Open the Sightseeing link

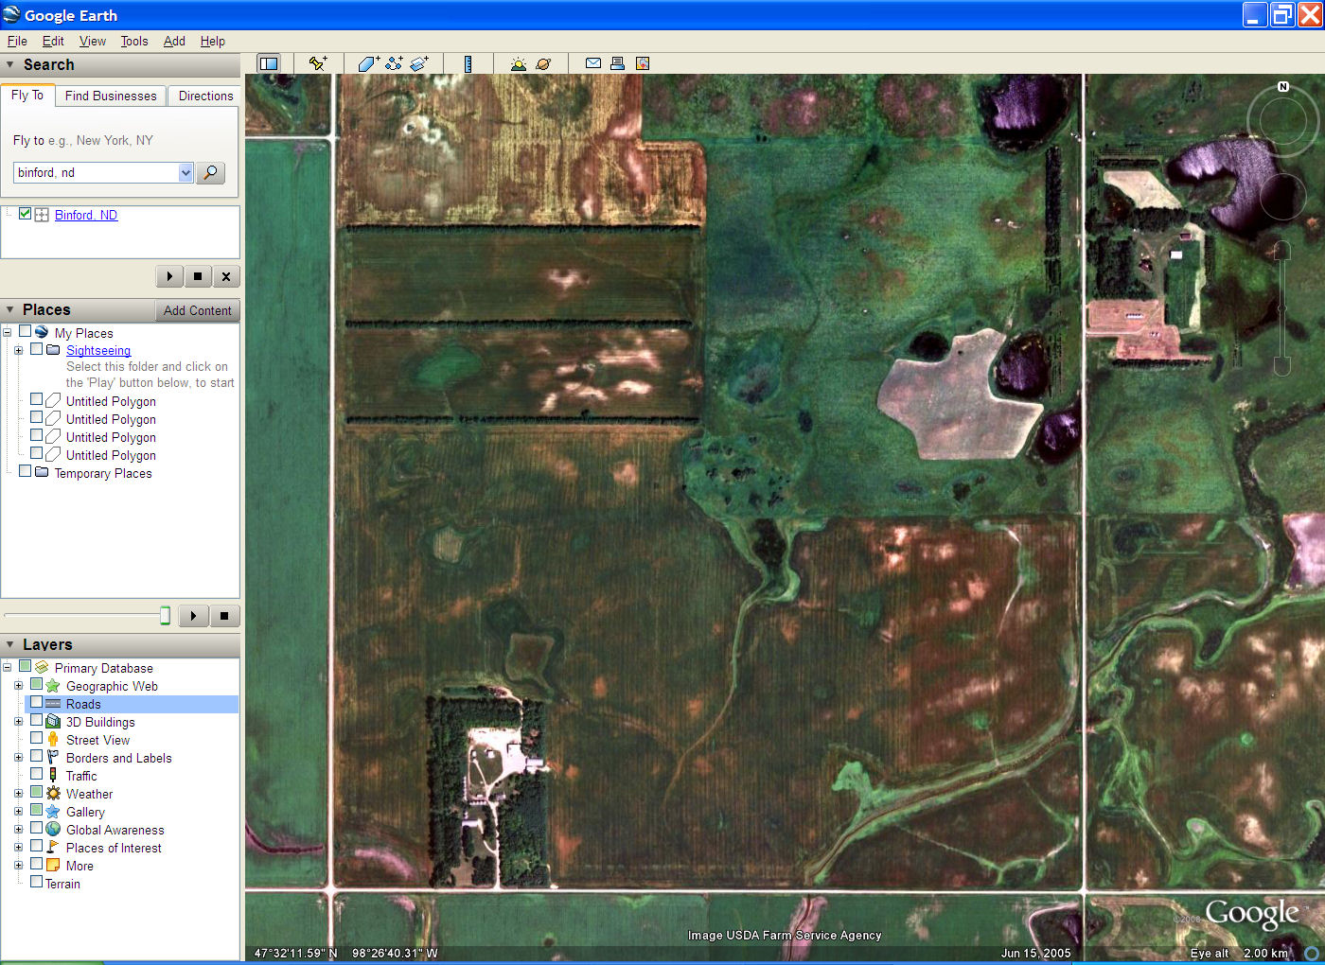pos(98,350)
